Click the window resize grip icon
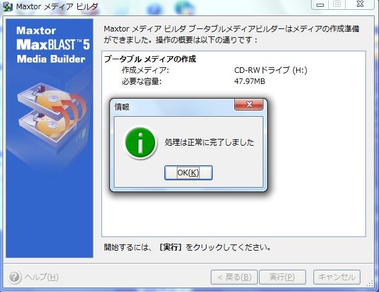379x292 pixels. tap(370, 284)
